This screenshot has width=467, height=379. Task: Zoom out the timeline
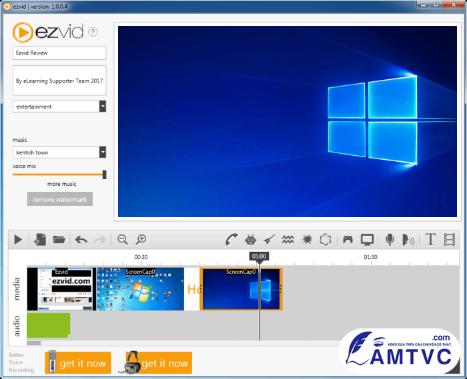[x=123, y=240]
